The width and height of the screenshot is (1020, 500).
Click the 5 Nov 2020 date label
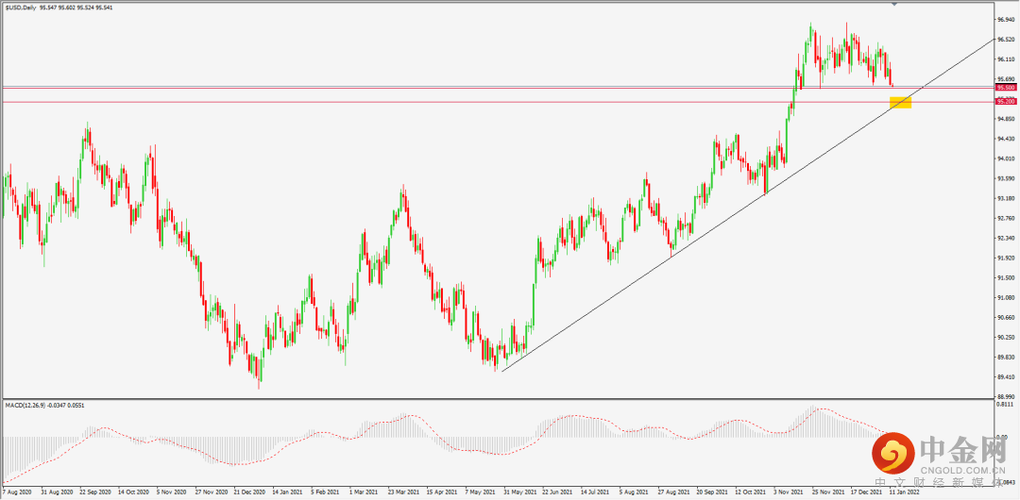173,492
